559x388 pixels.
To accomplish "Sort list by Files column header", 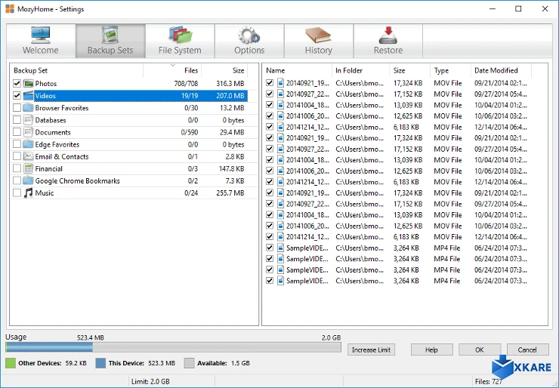I will 191,70.
